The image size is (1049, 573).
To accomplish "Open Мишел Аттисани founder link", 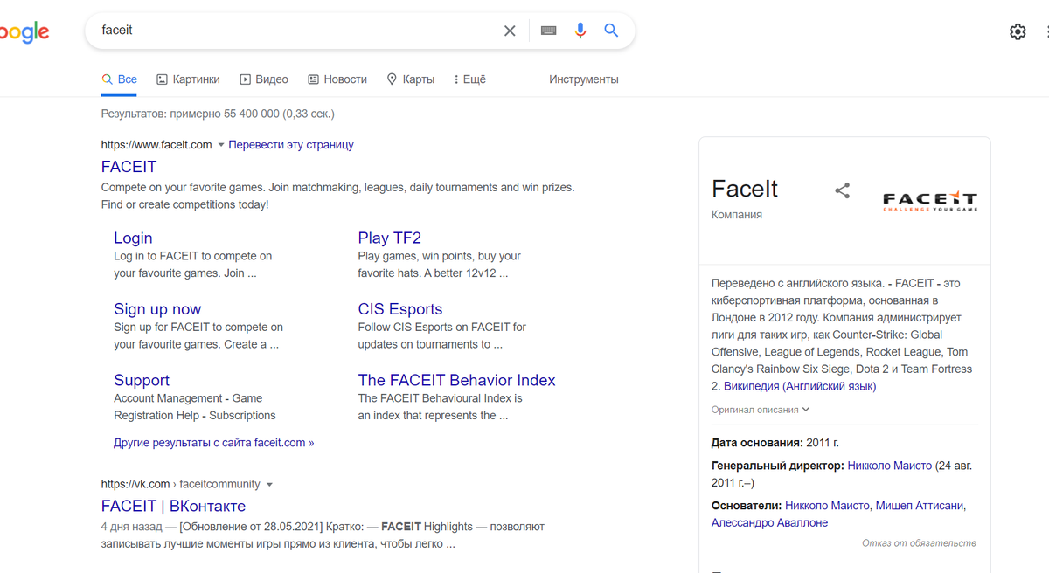I will tap(920, 506).
